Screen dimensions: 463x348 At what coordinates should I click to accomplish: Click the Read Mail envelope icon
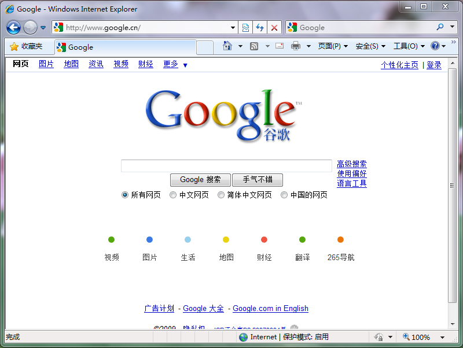[280, 46]
